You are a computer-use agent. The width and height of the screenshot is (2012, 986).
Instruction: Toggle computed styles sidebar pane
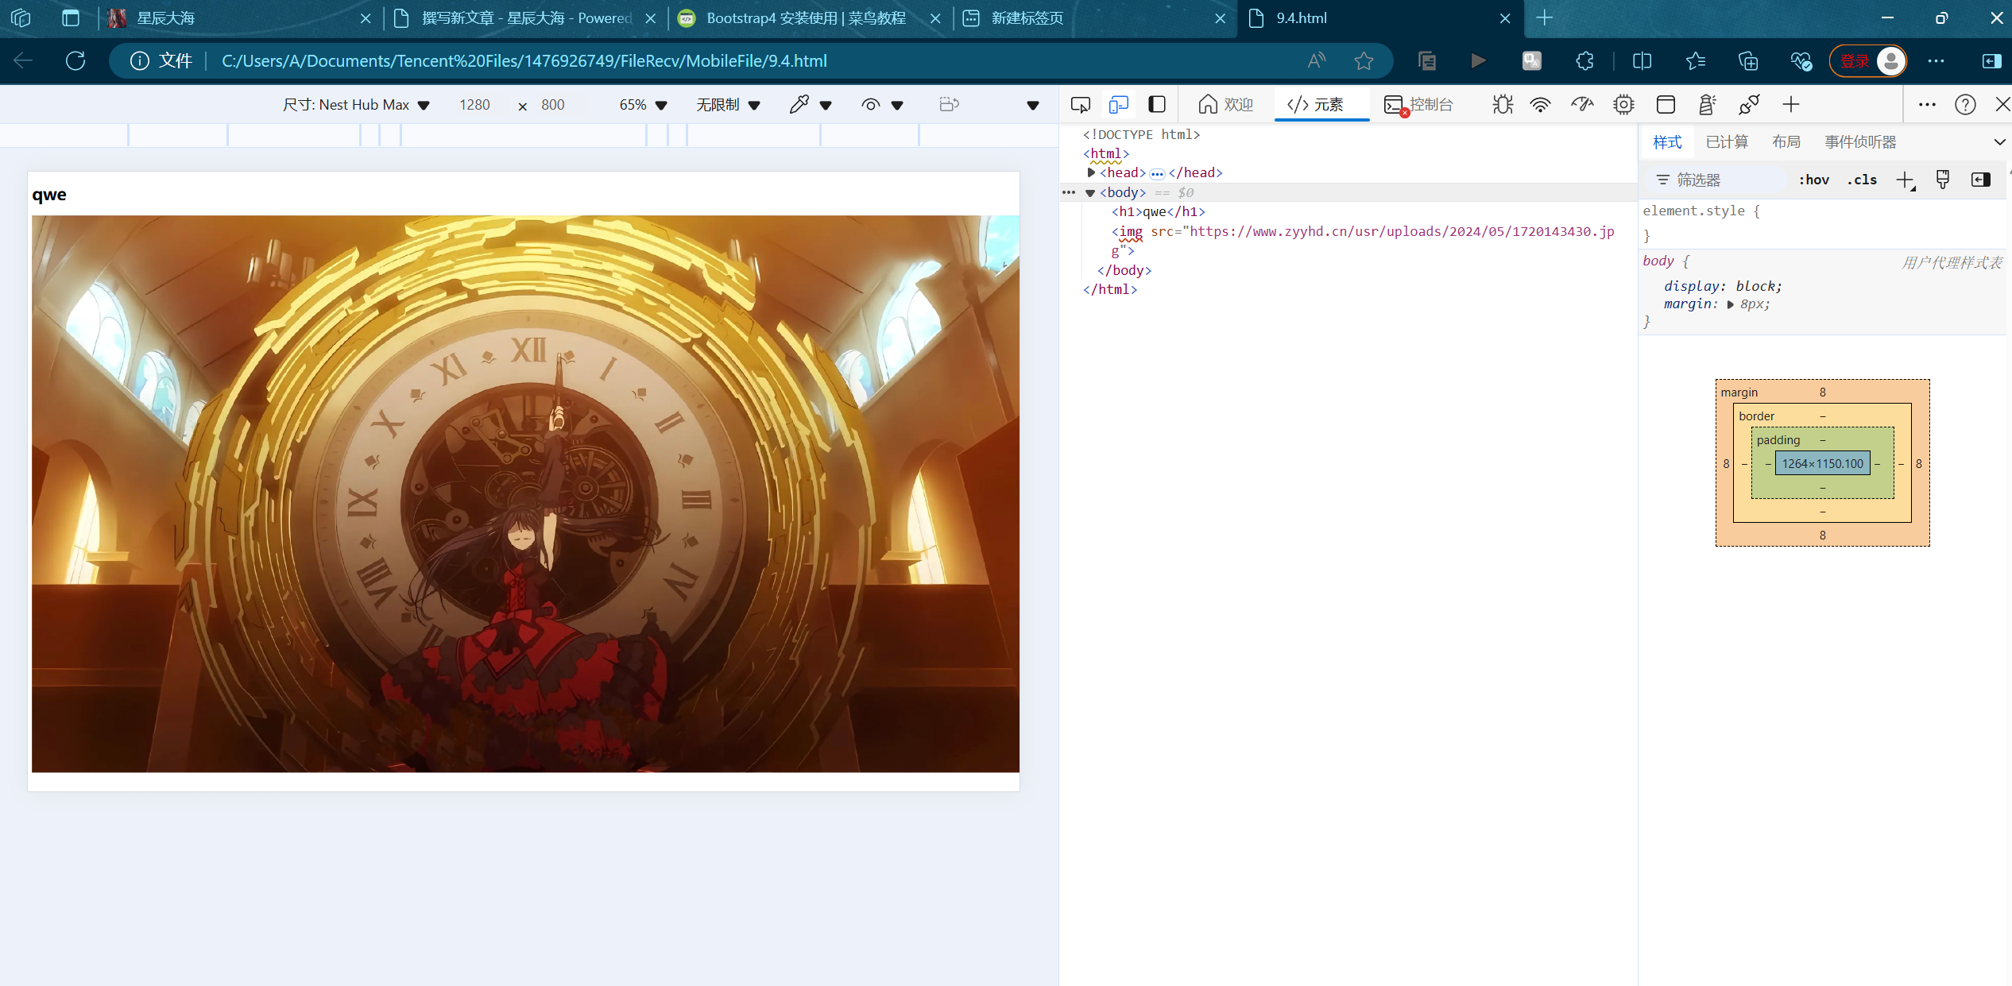[x=1981, y=180]
